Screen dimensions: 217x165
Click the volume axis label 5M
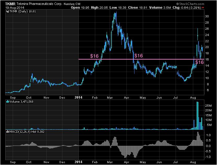(209, 125)
